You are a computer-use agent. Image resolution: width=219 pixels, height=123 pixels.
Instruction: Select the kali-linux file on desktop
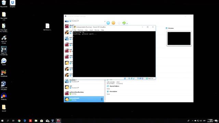pyautogui.click(x=47, y=27)
